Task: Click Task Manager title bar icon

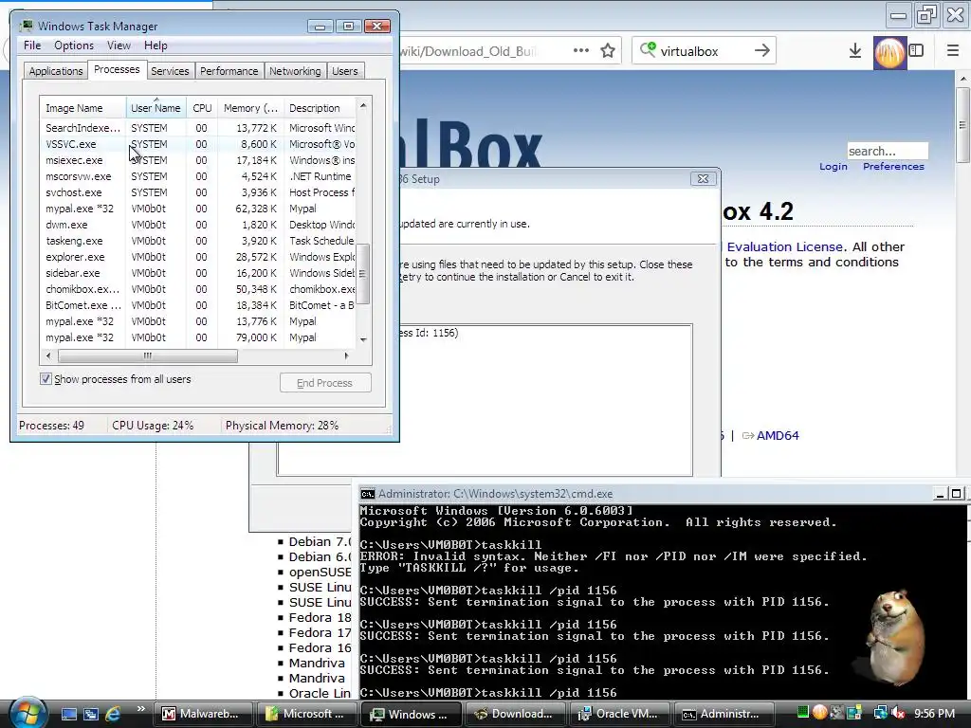Action: (26, 26)
